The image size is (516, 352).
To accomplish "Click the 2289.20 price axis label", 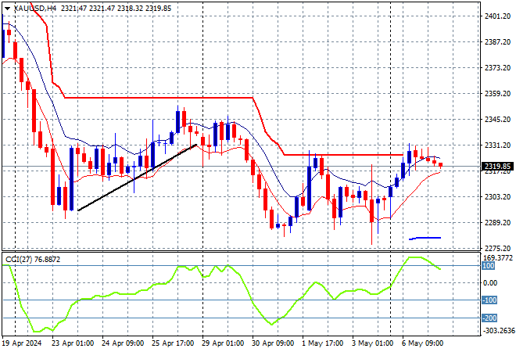I will click(x=497, y=223).
